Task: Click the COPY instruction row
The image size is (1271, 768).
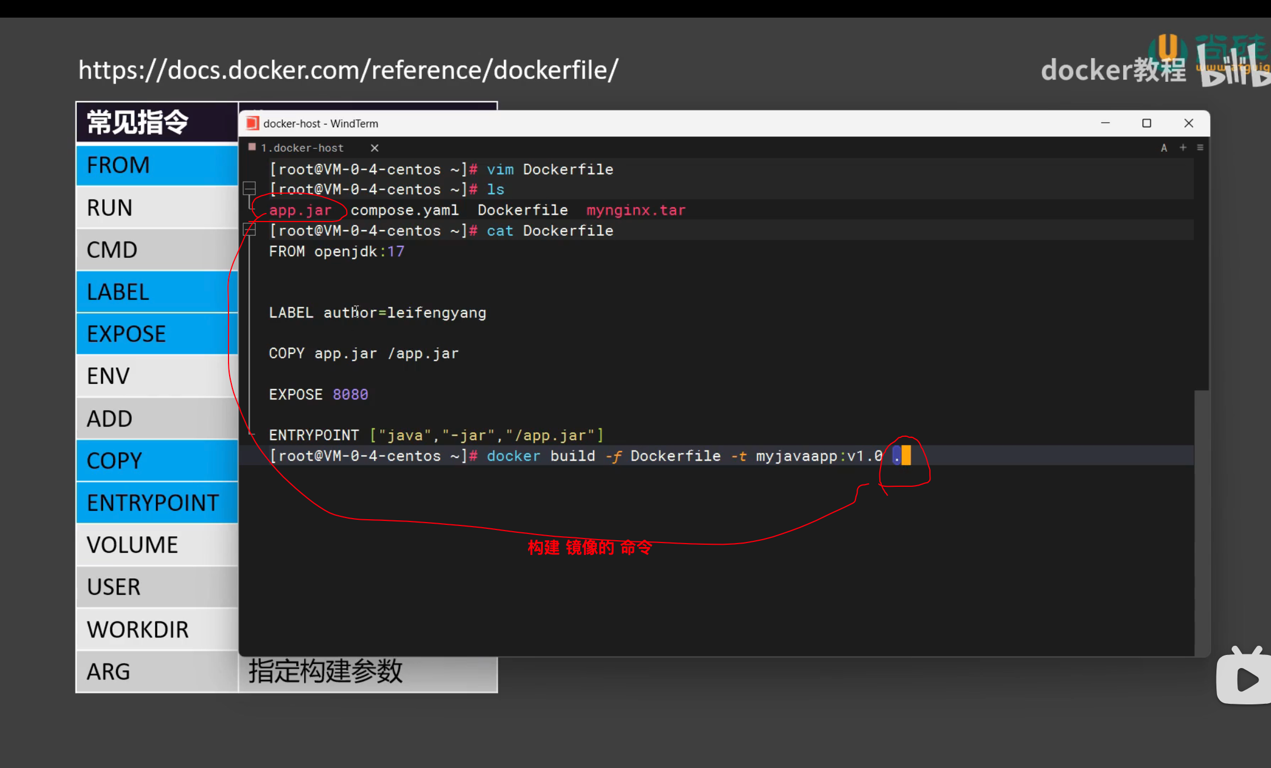Action: [157, 461]
